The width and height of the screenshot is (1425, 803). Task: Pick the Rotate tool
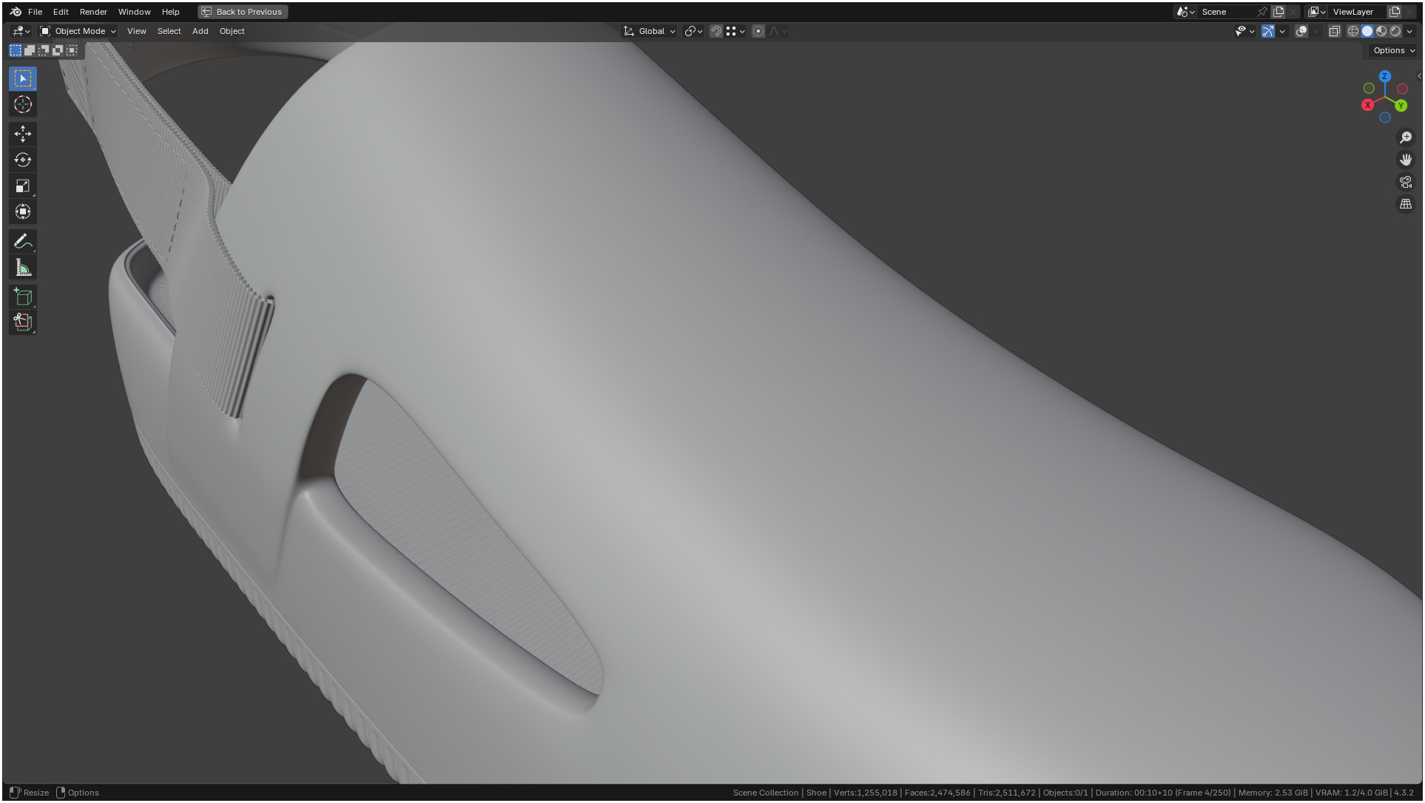tap(23, 160)
